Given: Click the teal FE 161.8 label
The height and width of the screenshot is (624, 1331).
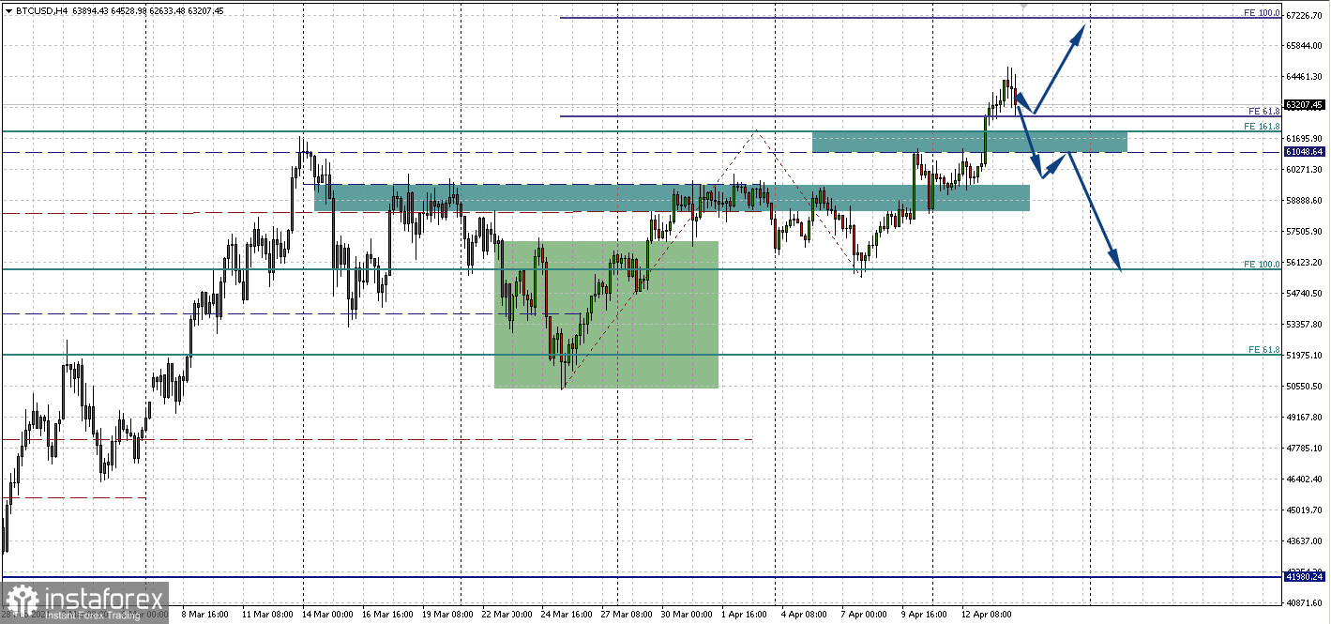Looking at the screenshot, I should 1262,126.
